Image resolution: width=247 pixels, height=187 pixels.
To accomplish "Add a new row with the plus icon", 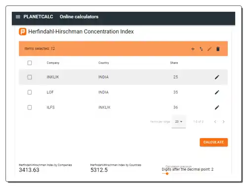I will 193,49.
